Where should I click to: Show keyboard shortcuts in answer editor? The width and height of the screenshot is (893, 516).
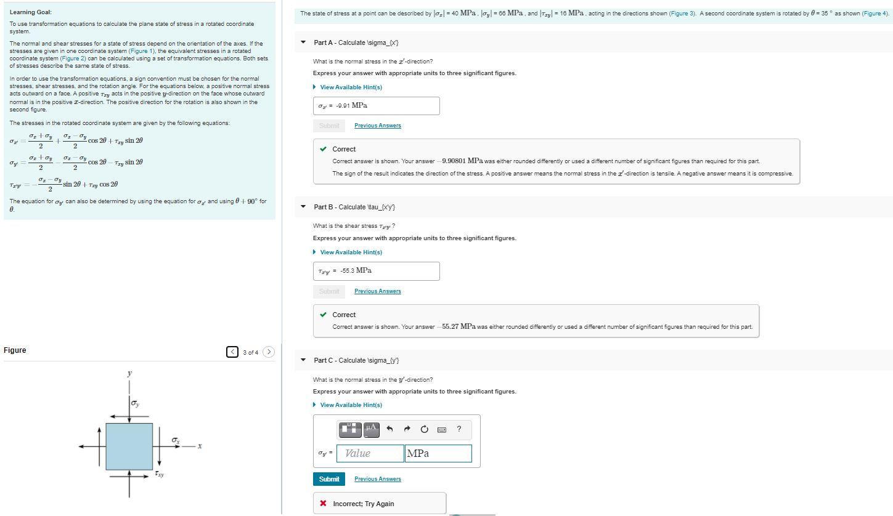[441, 429]
